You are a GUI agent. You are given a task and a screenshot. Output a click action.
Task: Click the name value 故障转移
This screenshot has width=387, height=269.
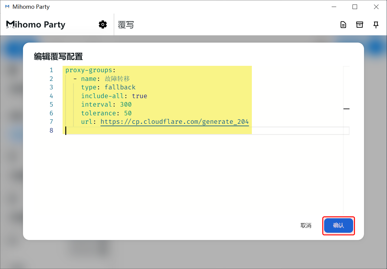click(x=117, y=79)
